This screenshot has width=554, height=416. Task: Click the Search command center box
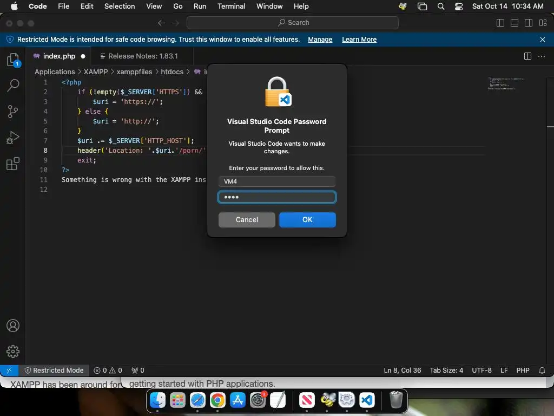(293, 23)
